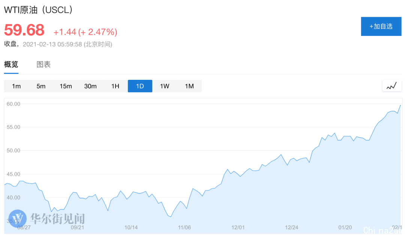Select the 1m interval

click(x=16, y=86)
